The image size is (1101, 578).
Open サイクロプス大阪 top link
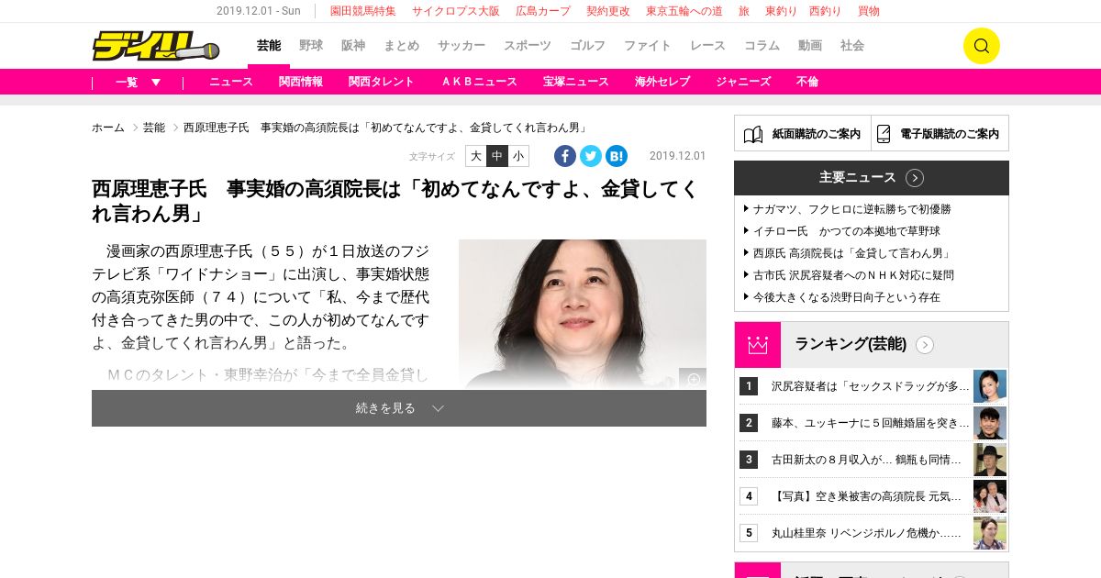tap(456, 11)
